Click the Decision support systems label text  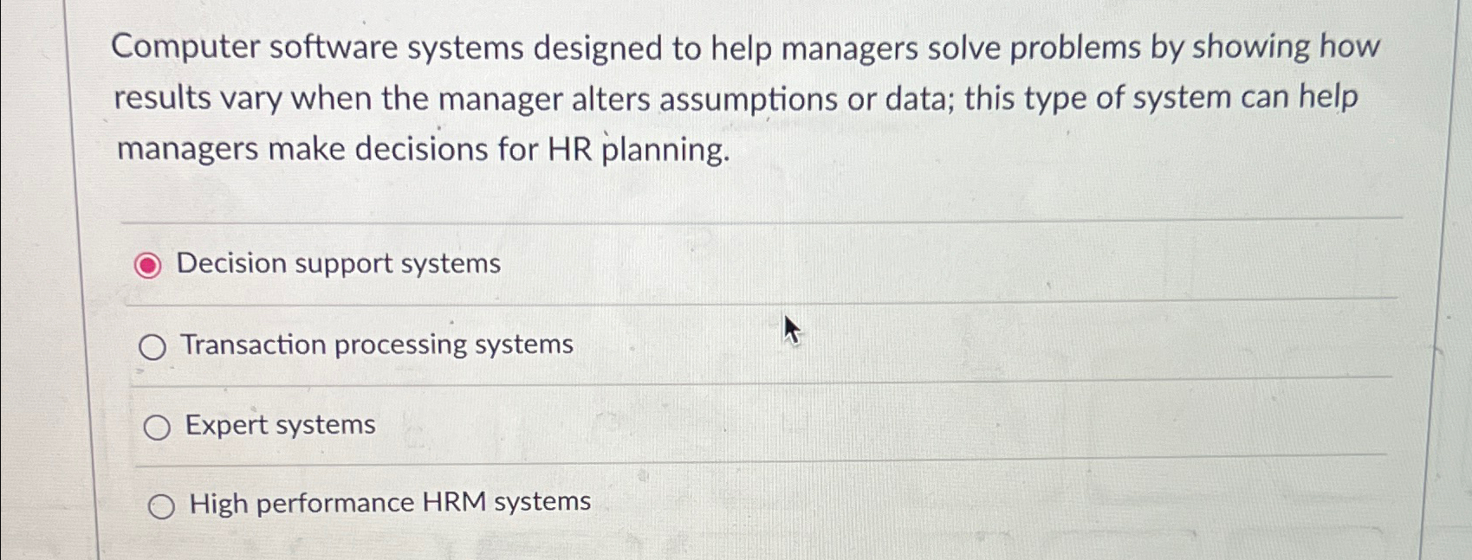339,264
